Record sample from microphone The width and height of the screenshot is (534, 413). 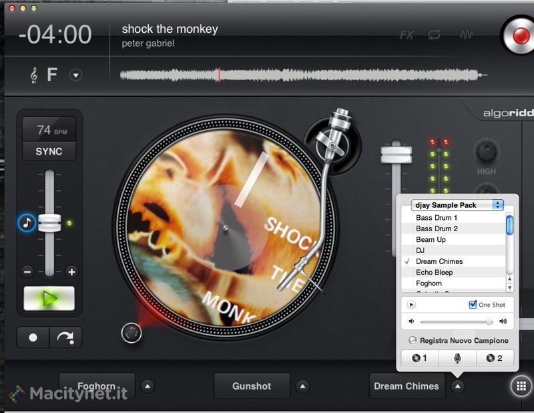click(458, 358)
